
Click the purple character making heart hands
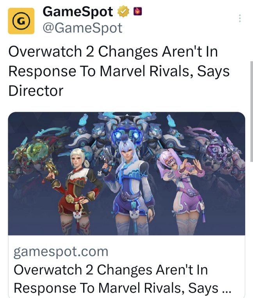182,190
